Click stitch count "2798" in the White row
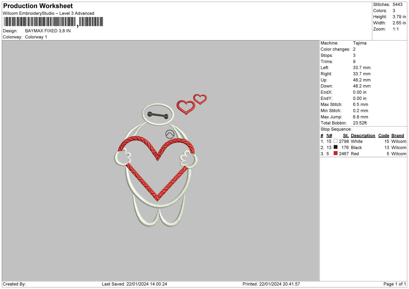This screenshot has width=409, height=289. coord(344,142)
